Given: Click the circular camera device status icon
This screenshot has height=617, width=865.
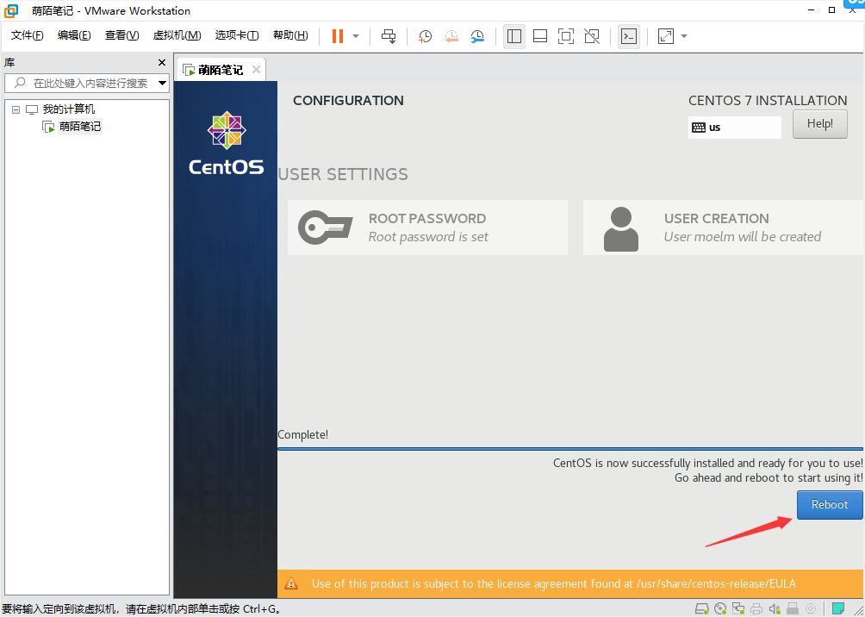Looking at the screenshot, I should pyautogui.click(x=811, y=609).
